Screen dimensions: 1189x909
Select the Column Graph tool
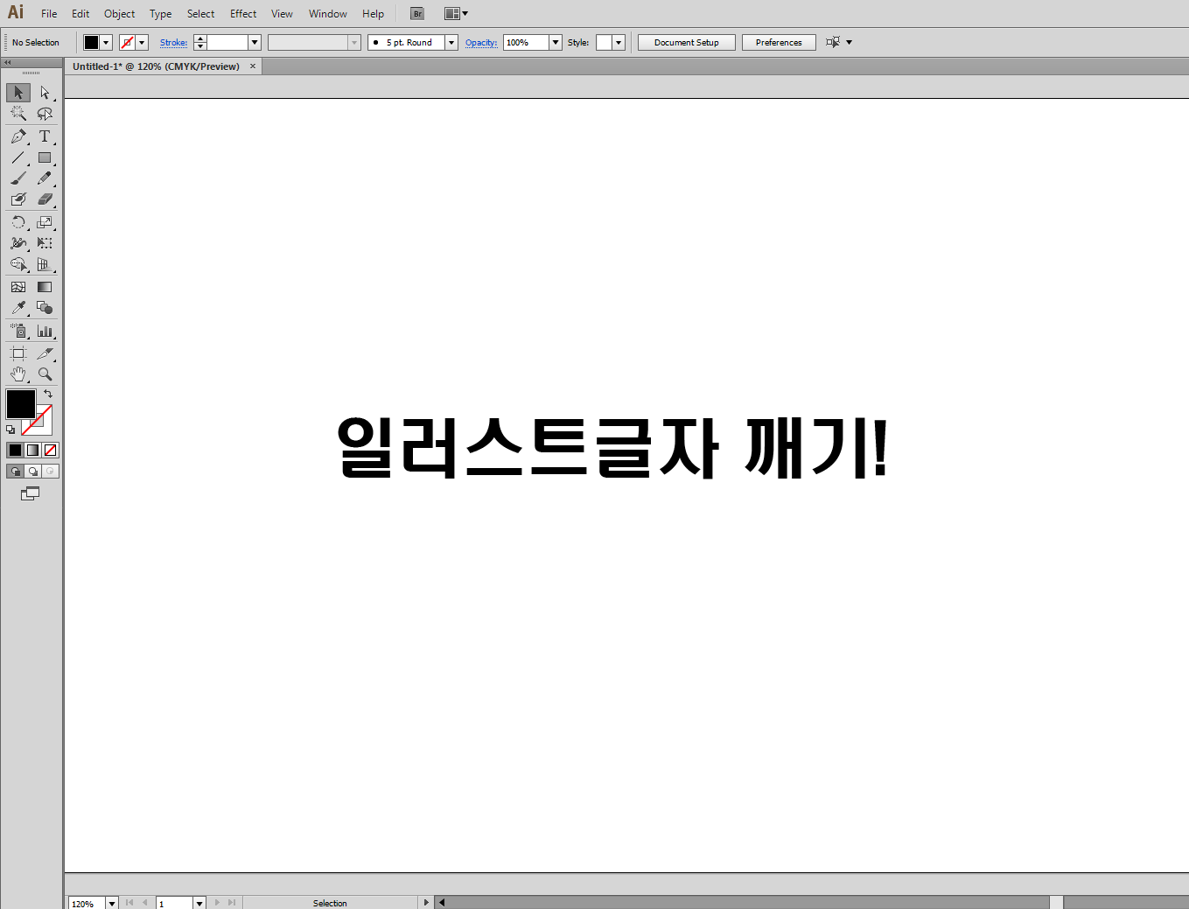pyautogui.click(x=45, y=331)
